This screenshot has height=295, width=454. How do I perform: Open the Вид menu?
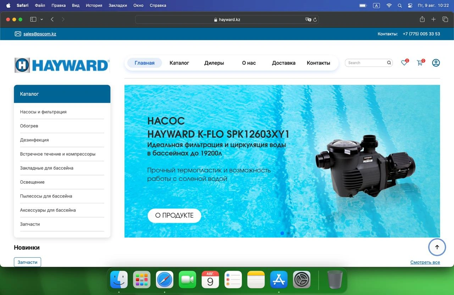pos(76,5)
